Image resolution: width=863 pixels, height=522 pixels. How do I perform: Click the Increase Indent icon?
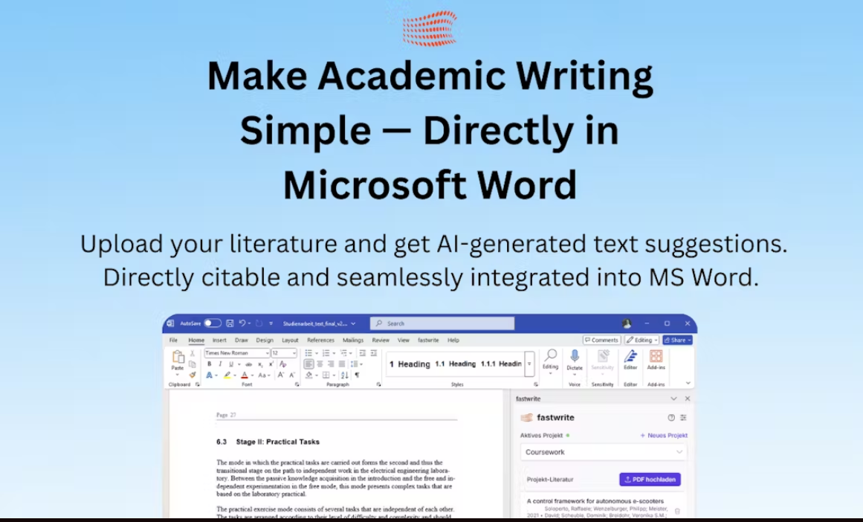click(374, 353)
